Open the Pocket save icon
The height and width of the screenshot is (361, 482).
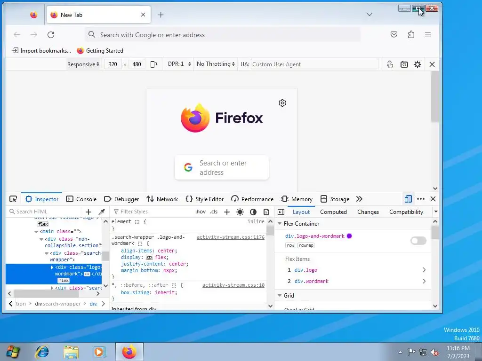pos(394,34)
